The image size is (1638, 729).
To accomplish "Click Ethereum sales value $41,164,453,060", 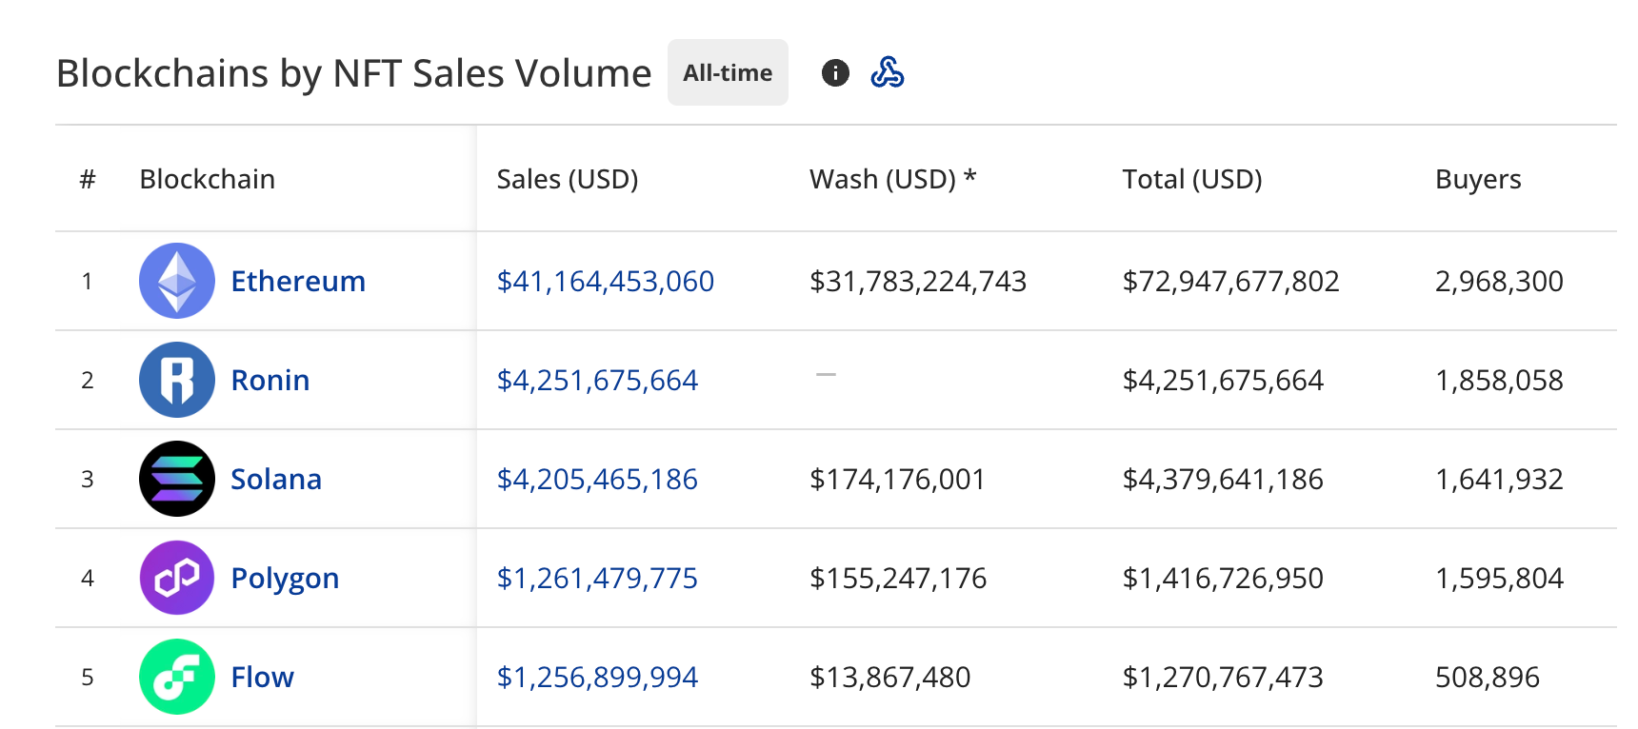I will click(606, 281).
